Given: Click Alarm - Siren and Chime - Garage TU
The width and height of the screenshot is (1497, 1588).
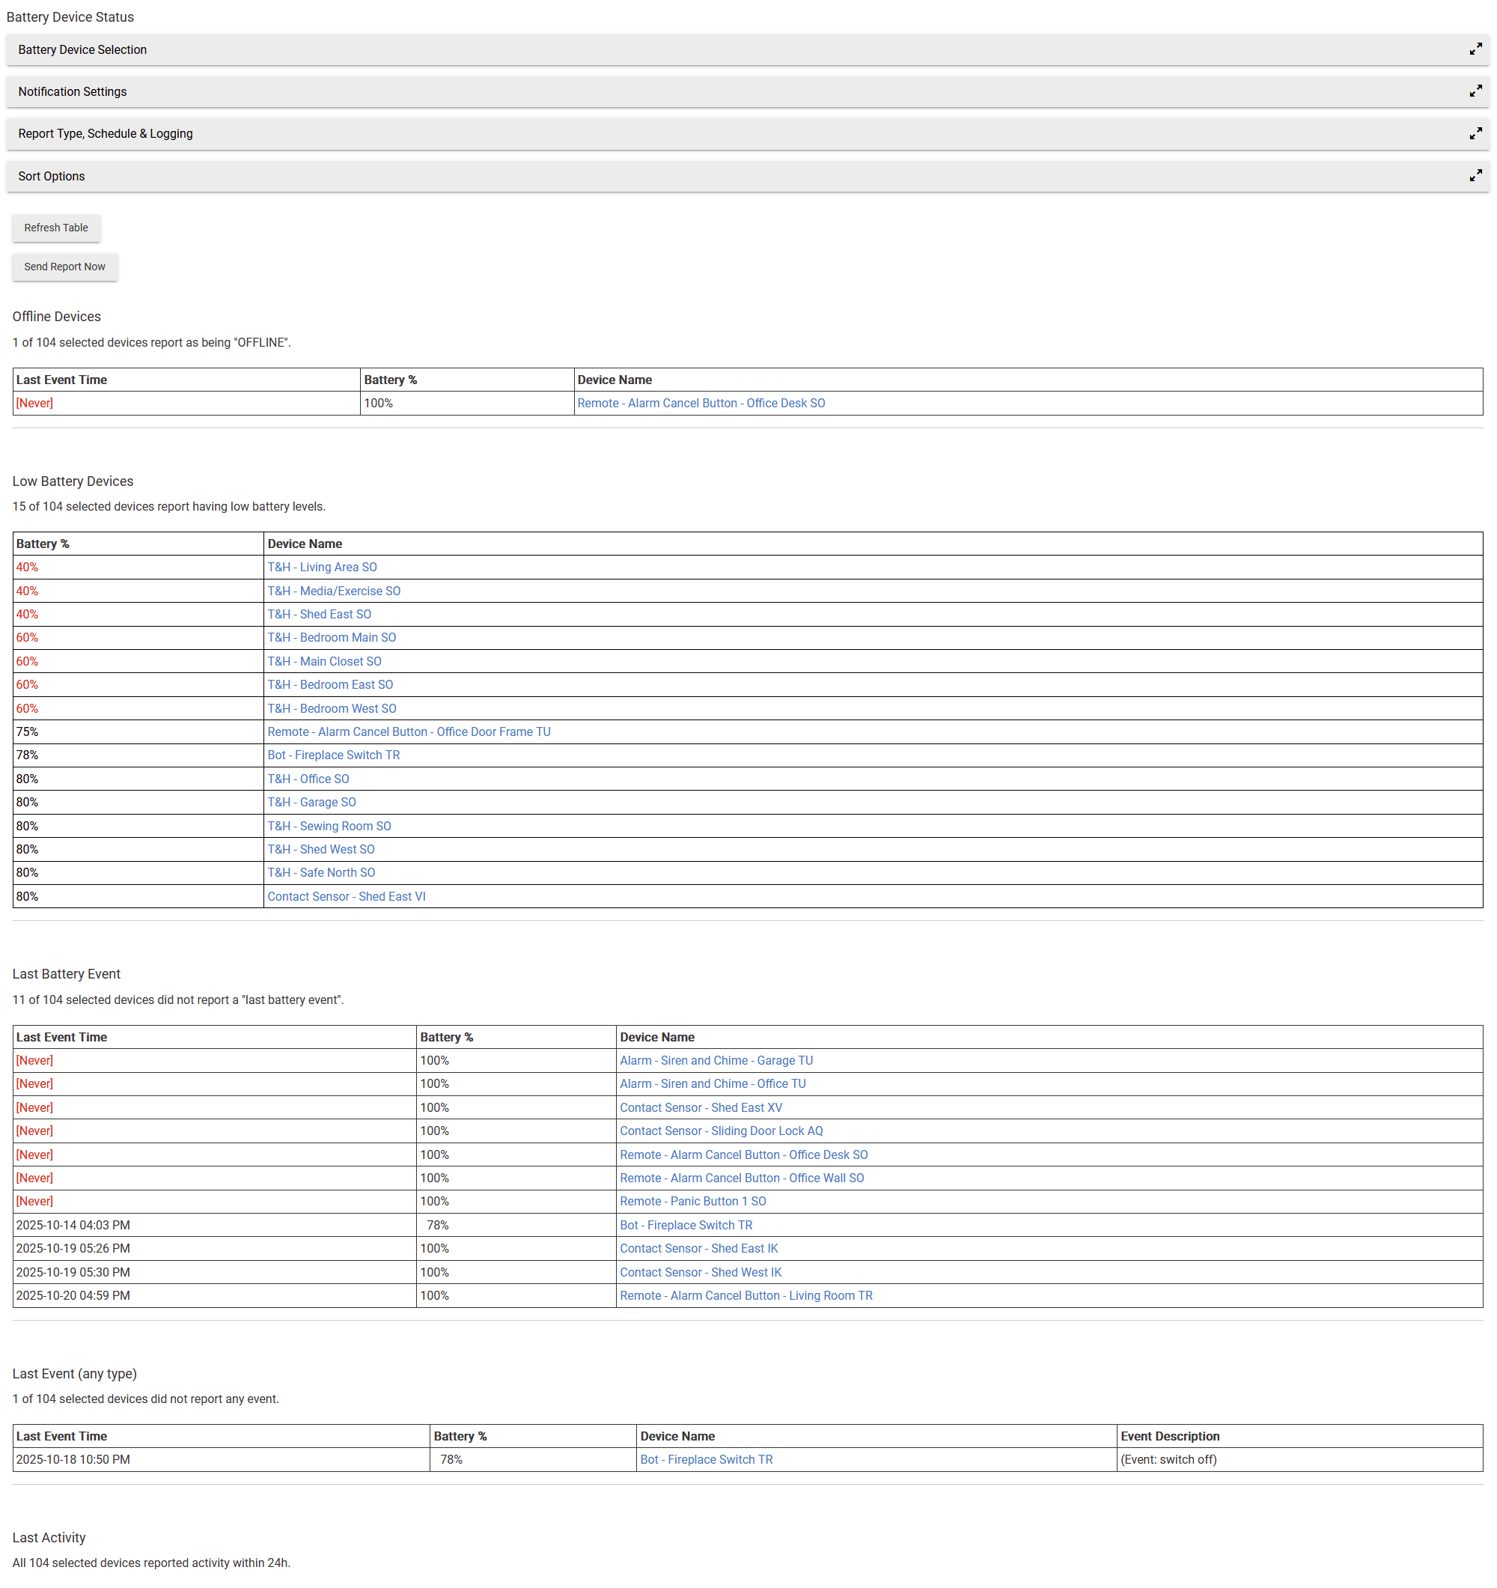Looking at the screenshot, I should (x=716, y=1060).
